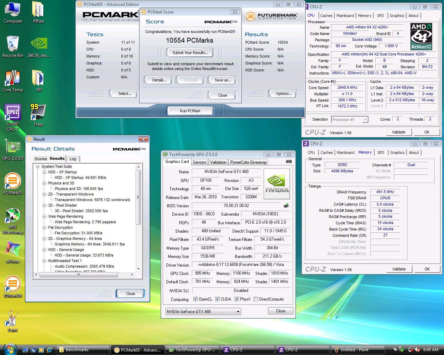Screen dimensions: 444x355
Task: Click the Run PCMark button
Action: coord(190,111)
